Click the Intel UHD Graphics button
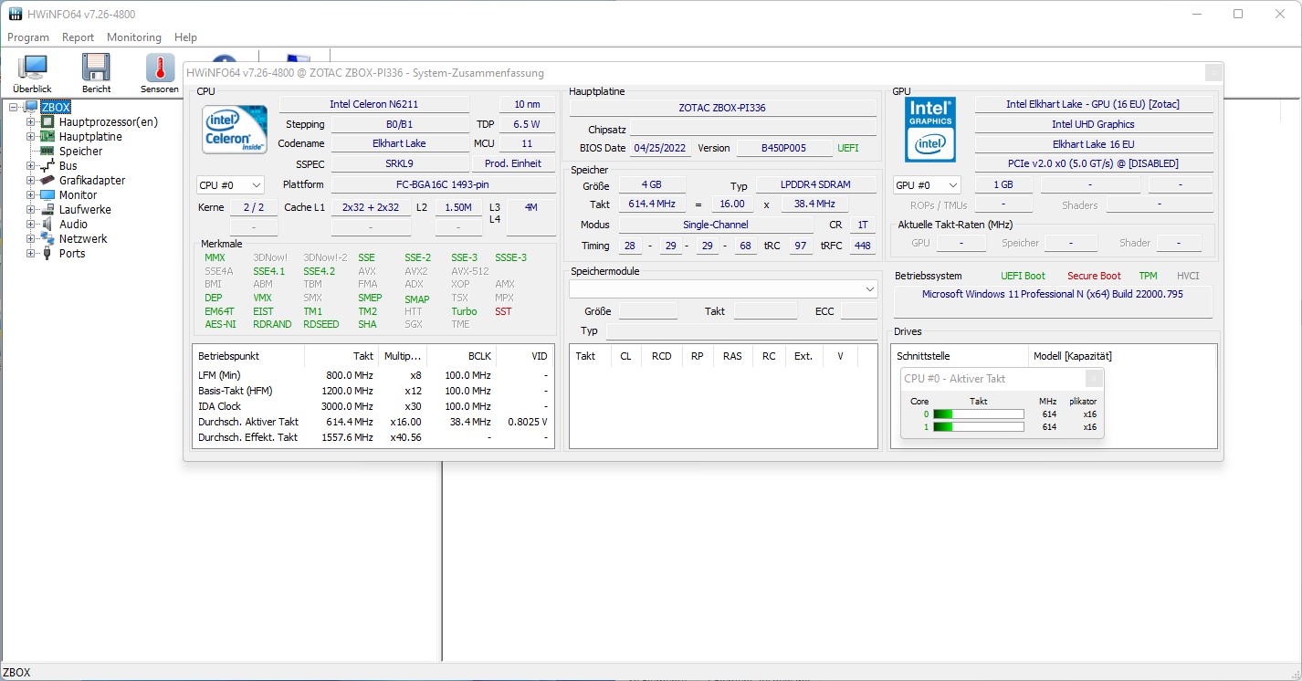Viewport: 1302px width, 681px height. tap(1094, 124)
